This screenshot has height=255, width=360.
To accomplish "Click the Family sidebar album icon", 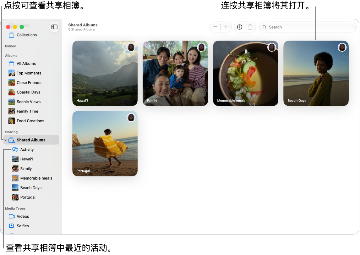I will pyautogui.click(x=15, y=169).
